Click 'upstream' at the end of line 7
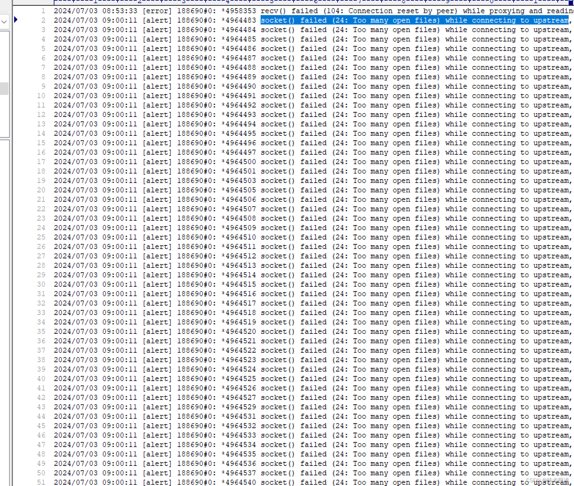Screen dimensions: 574x486 click(551, 67)
